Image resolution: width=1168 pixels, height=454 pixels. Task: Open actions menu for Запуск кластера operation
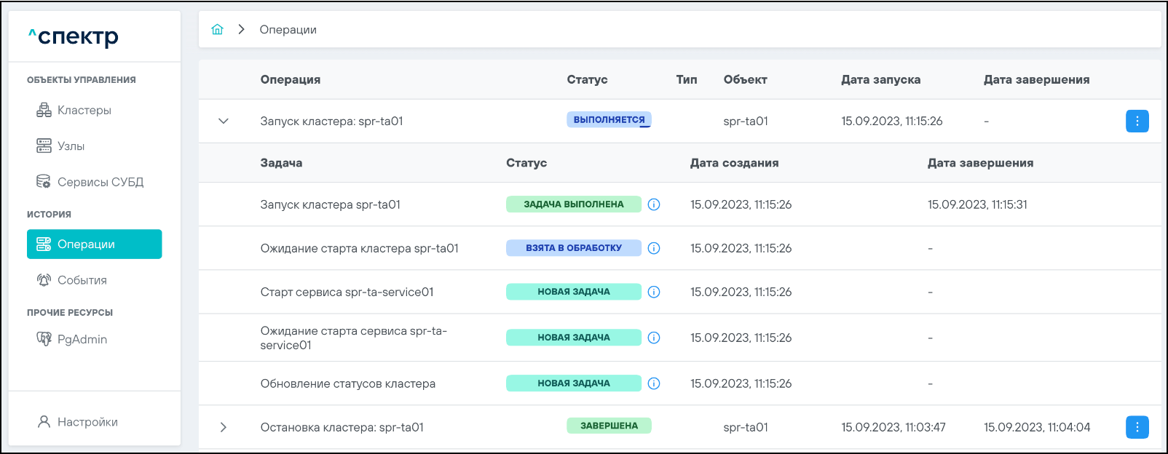click(x=1137, y=122)
